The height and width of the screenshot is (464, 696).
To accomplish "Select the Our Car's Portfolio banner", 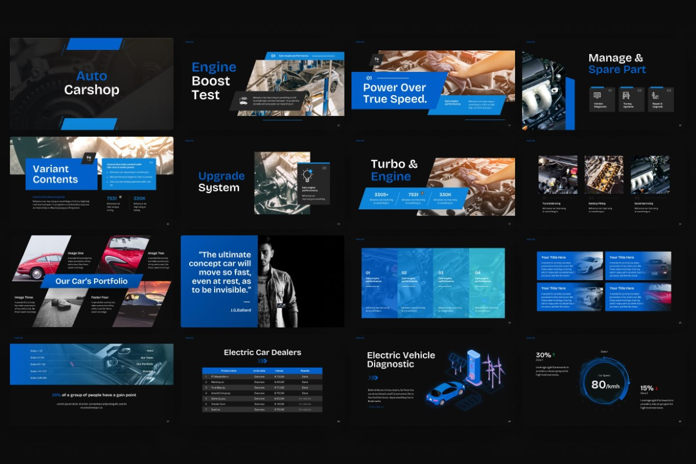I will (x=92, y=281).
